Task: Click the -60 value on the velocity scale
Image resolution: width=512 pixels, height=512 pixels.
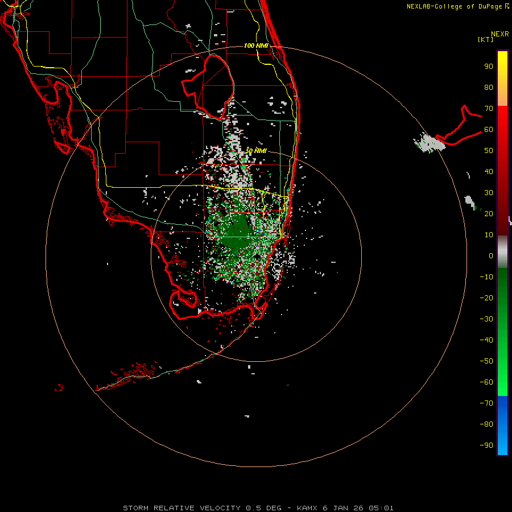Action: point(486,382)
